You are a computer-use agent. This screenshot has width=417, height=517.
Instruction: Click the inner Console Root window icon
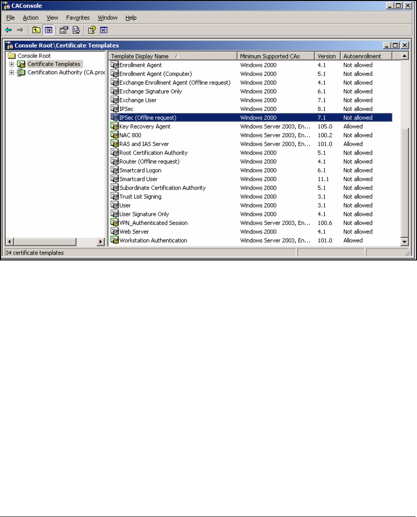click(10, 46)
